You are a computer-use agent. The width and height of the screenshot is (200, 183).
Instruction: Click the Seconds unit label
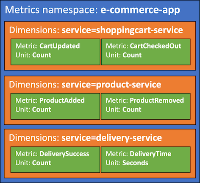[135, 163]
